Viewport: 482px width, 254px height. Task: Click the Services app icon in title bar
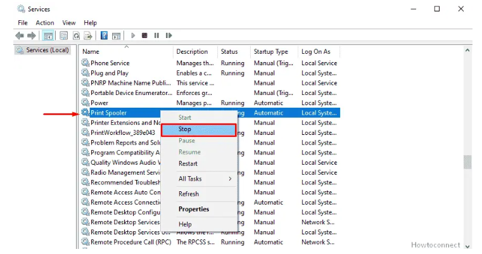[21, 9]
